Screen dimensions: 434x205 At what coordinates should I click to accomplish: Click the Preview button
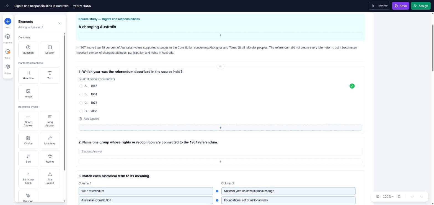(x=379, y=6)
